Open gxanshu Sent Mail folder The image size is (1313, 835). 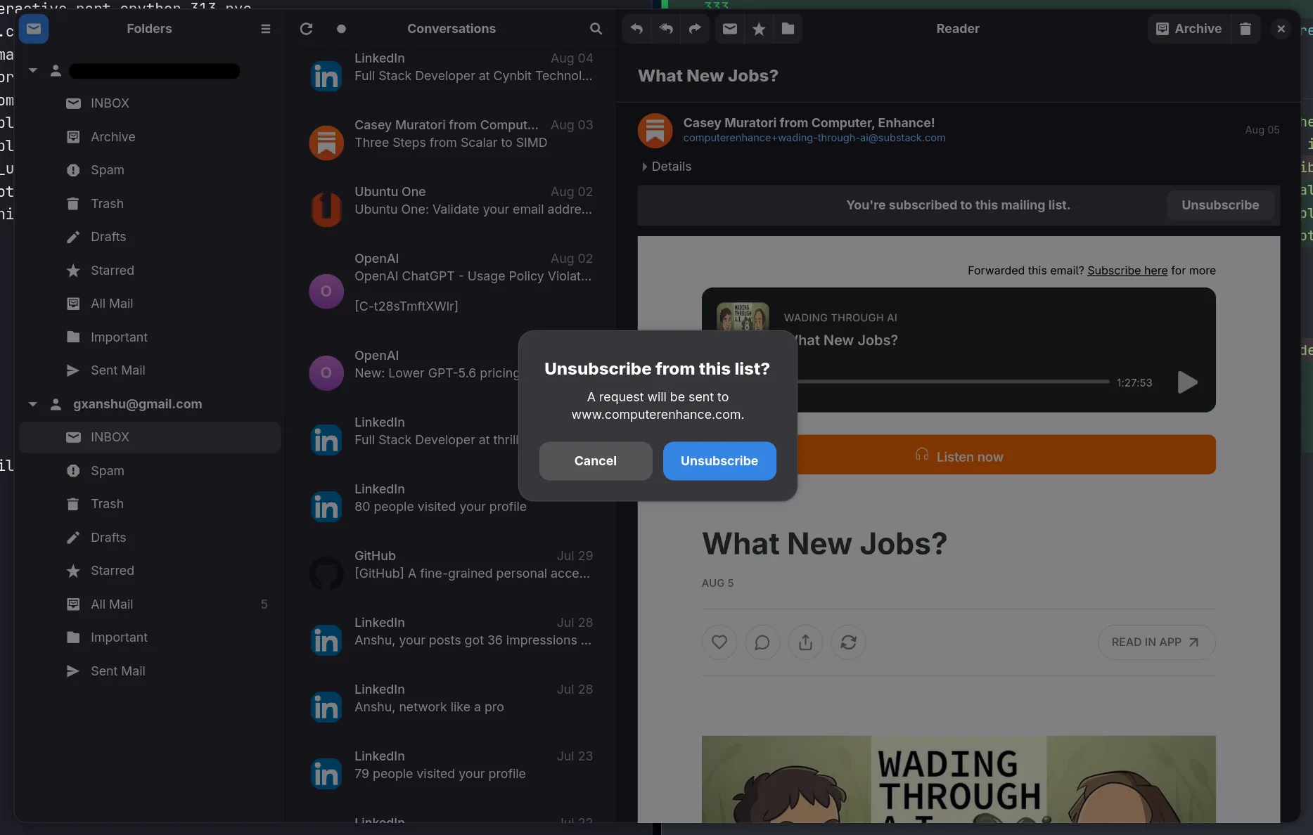150,671
